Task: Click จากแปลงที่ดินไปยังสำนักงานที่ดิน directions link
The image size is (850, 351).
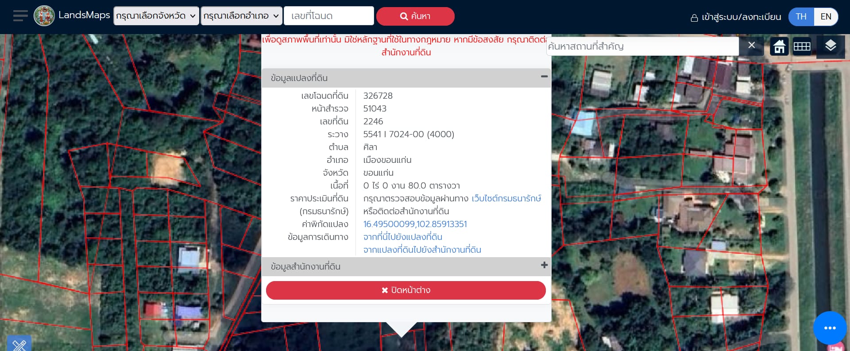Action: point(422,250)
